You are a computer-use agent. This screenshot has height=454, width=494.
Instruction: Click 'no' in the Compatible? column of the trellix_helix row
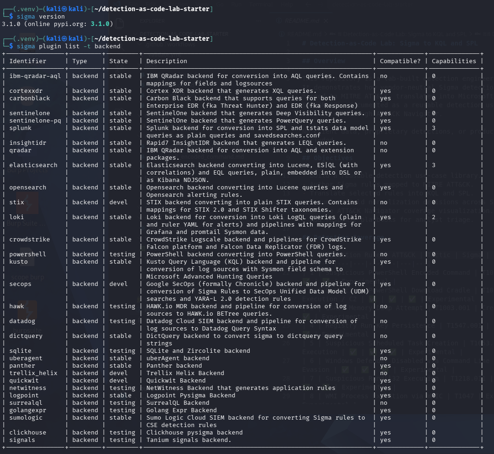click(x=383, y=373)
